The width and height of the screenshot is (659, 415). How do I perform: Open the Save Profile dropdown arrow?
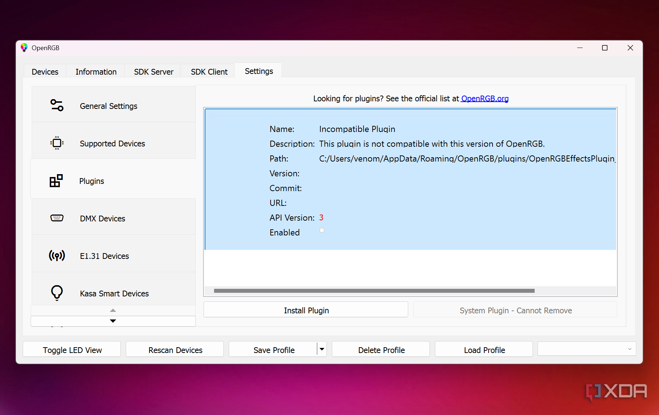point(322,349)
